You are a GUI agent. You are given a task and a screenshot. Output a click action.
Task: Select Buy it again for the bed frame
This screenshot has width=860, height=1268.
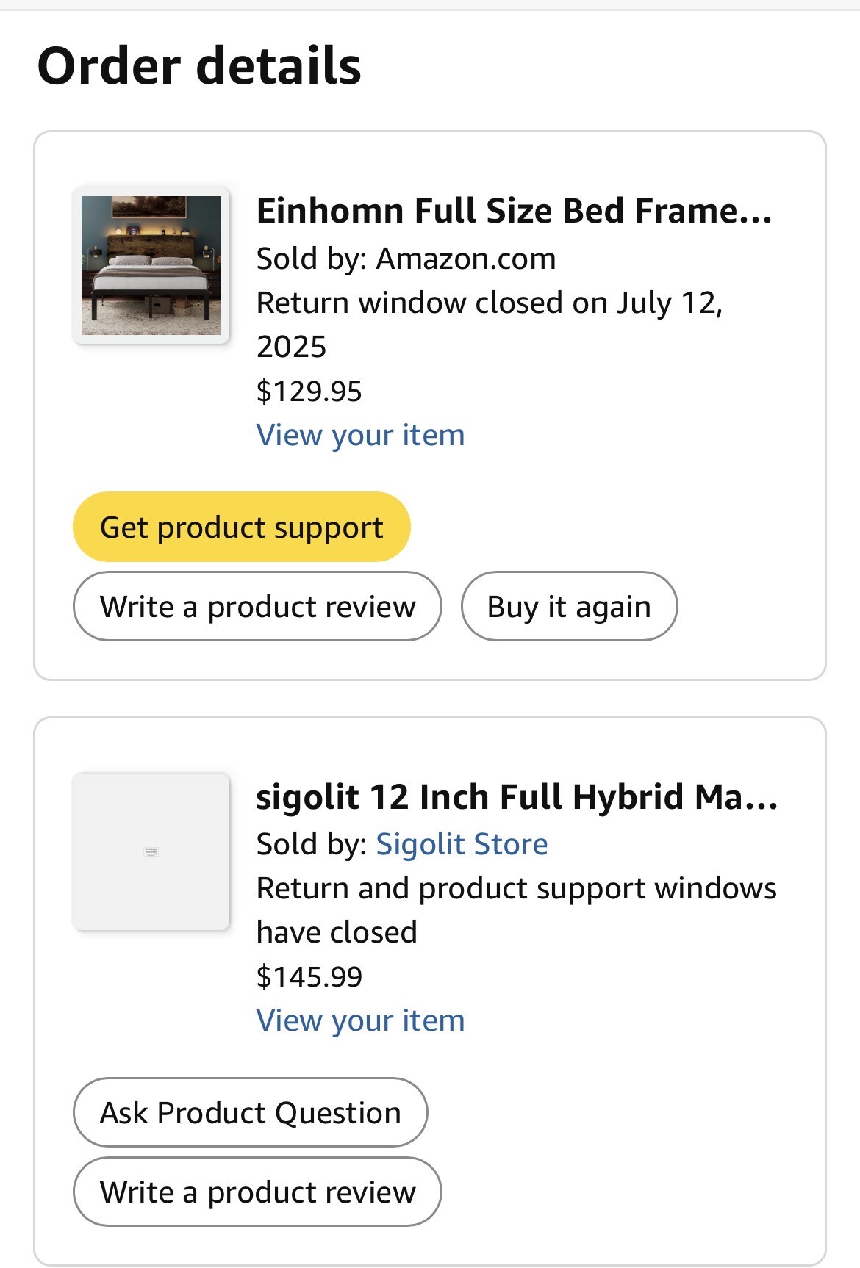coord(569,607)
